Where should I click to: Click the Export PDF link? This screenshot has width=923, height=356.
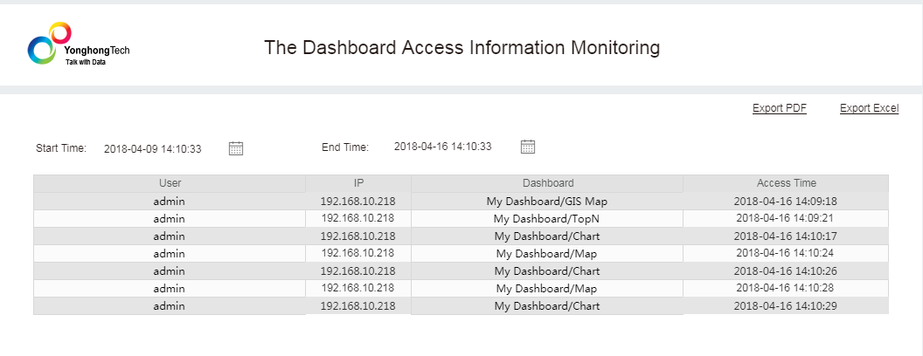click(779, 108)
